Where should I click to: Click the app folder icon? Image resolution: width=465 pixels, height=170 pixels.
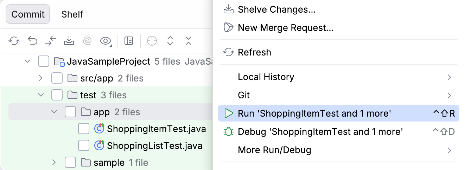click(85, 112)
